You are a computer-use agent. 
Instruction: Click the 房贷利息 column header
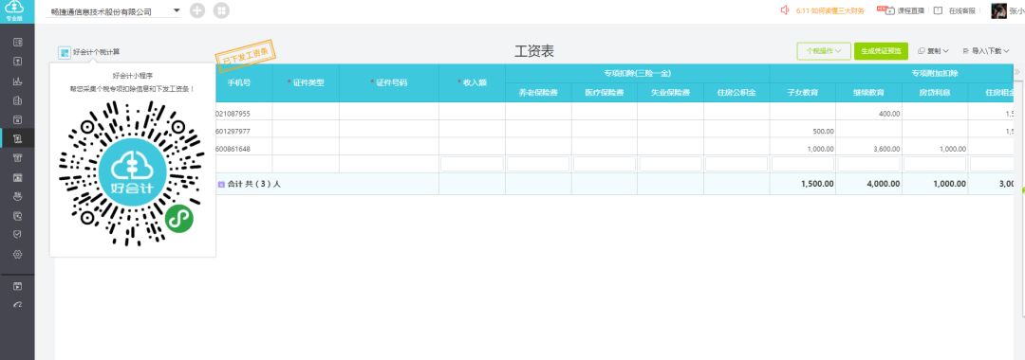point(935,93)
